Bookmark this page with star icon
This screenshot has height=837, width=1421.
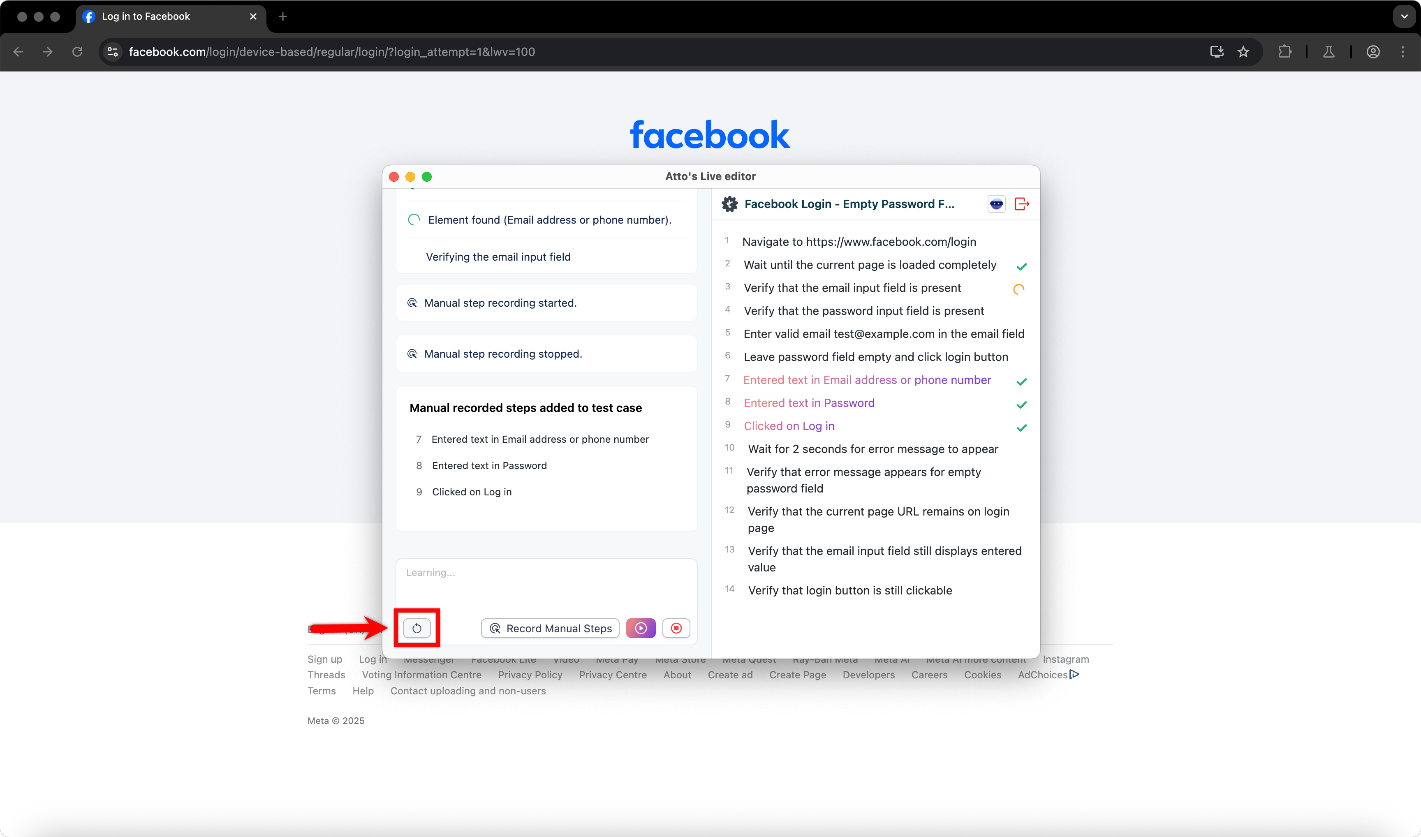tap(1243, 52)
